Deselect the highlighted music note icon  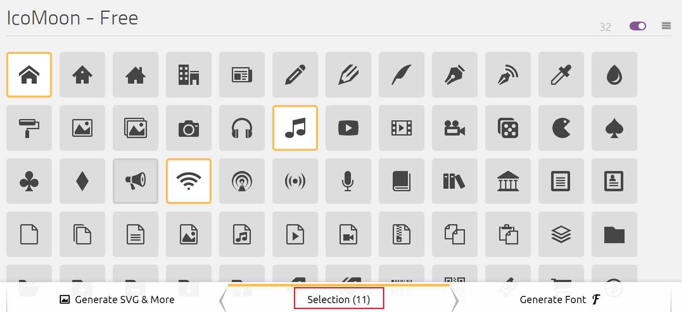295,128
